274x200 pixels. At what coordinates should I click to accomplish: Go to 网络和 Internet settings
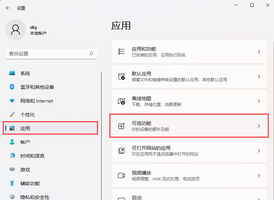[37, 101]
